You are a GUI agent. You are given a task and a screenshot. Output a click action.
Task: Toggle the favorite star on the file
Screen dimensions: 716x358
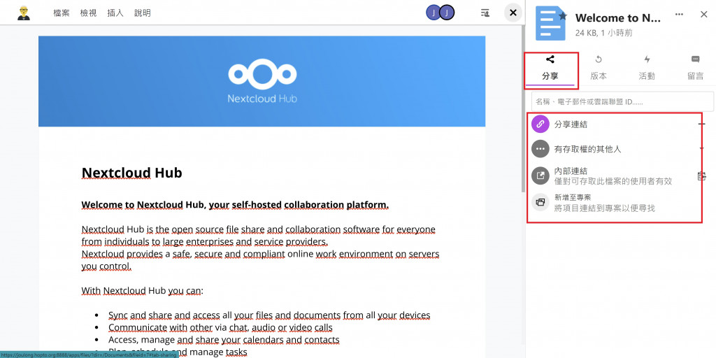pos(563,17)
